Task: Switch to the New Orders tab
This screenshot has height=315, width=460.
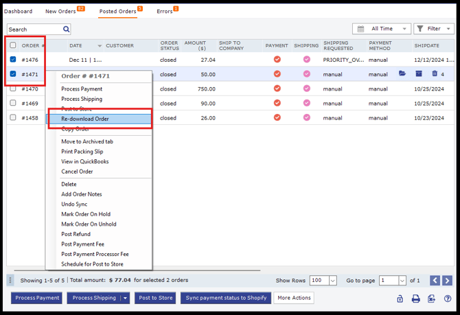Action: [60, 12]
